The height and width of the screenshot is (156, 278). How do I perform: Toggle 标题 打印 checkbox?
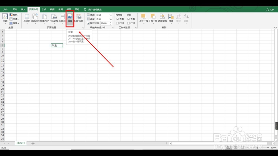pos(128,23)
